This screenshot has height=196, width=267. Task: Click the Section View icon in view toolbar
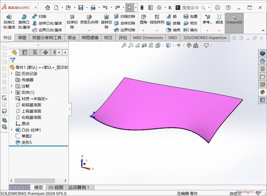click(x=144, y=45)
